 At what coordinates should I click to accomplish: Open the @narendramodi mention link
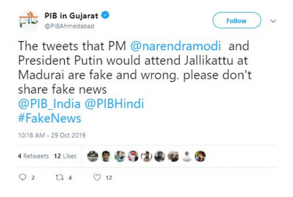pos(175,46)
